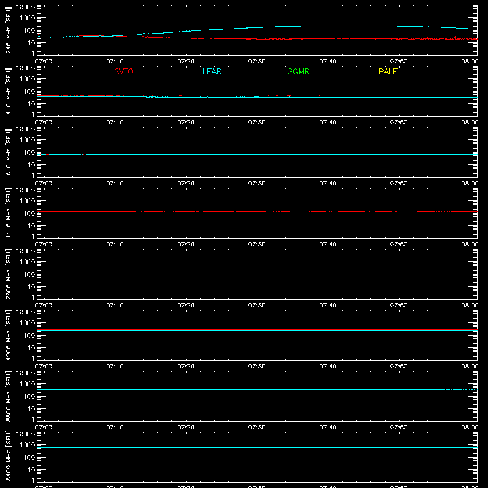Click the 10000 y-axis value of 245 MHz panel
Screen dimensions: 488x488
26,7
